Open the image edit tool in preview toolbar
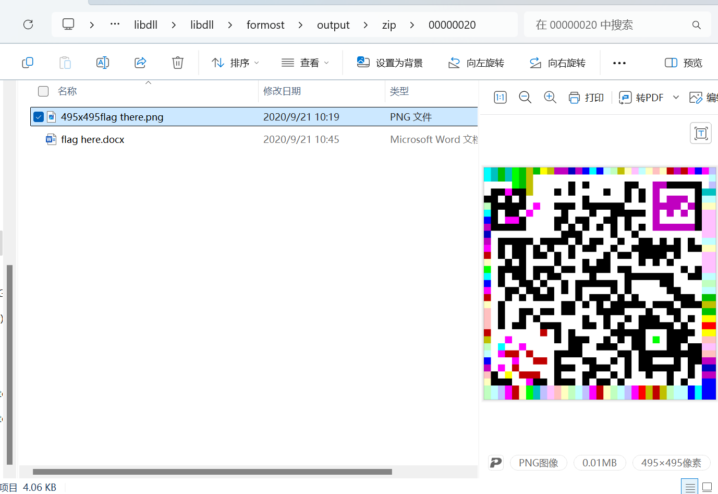Screen dimensions: 718x494 coord(703,98)
